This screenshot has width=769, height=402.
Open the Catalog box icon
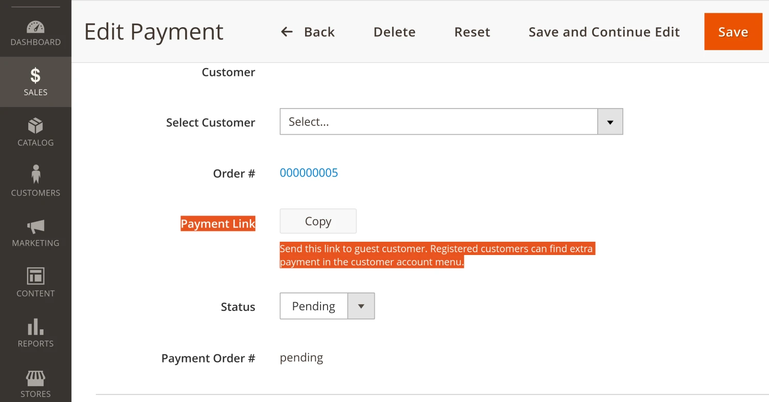[x=35, y=126]
